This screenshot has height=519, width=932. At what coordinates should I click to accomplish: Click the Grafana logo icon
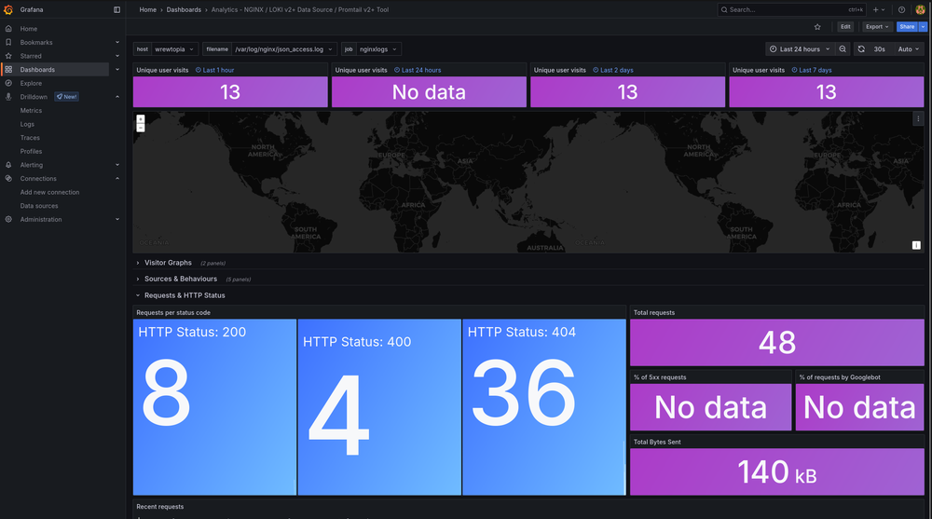8,9
